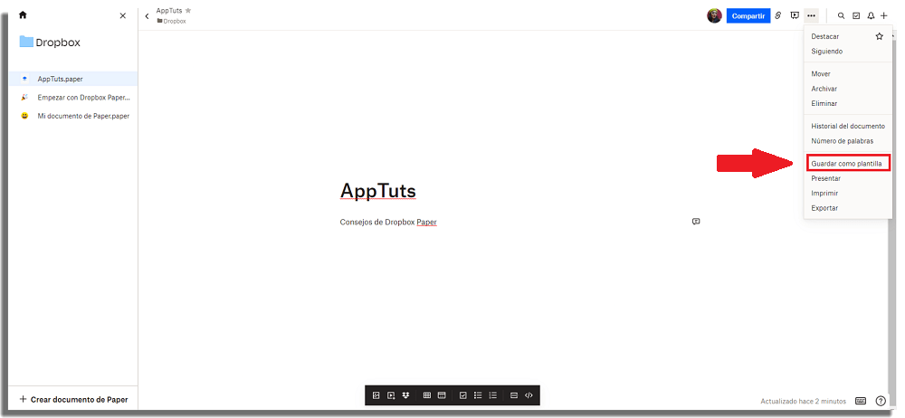Insert code block icon
The width and height of the screenshot is (905, 418).
[529, 395]
